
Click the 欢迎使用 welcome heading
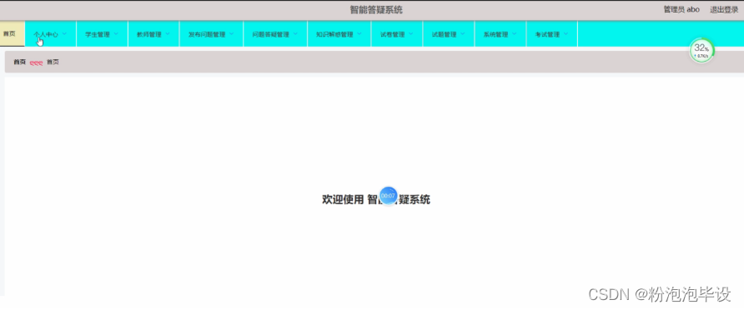pos(376,199)
